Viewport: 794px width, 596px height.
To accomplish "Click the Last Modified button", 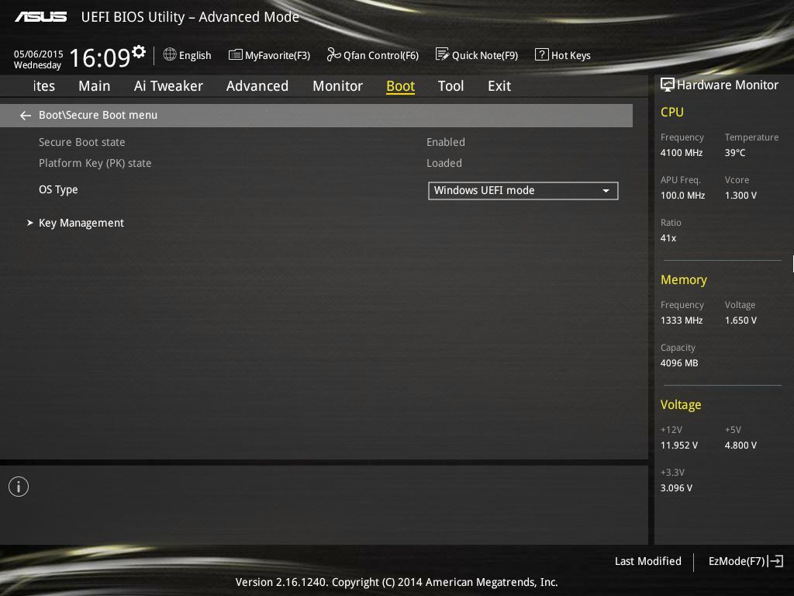I will pyautogui.click(x=647, y=561).
